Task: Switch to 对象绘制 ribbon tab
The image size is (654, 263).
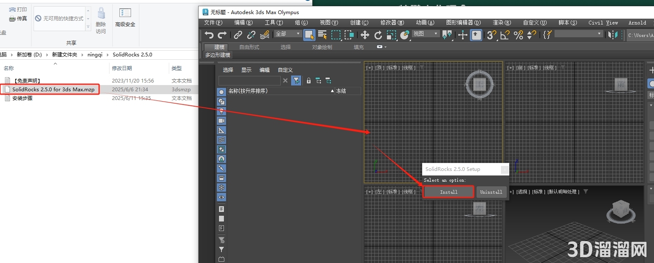Action: tap(322, 47)
